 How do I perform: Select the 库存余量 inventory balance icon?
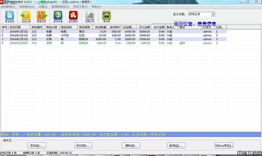[58, 16]
